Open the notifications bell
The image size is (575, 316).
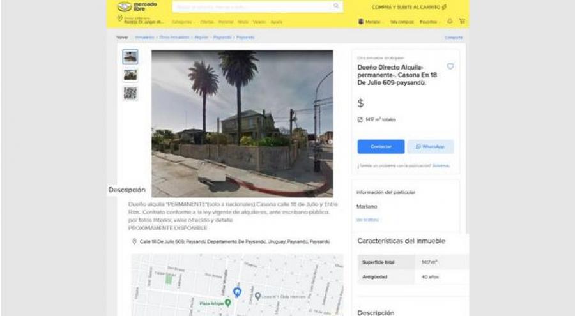click(450, 21)
